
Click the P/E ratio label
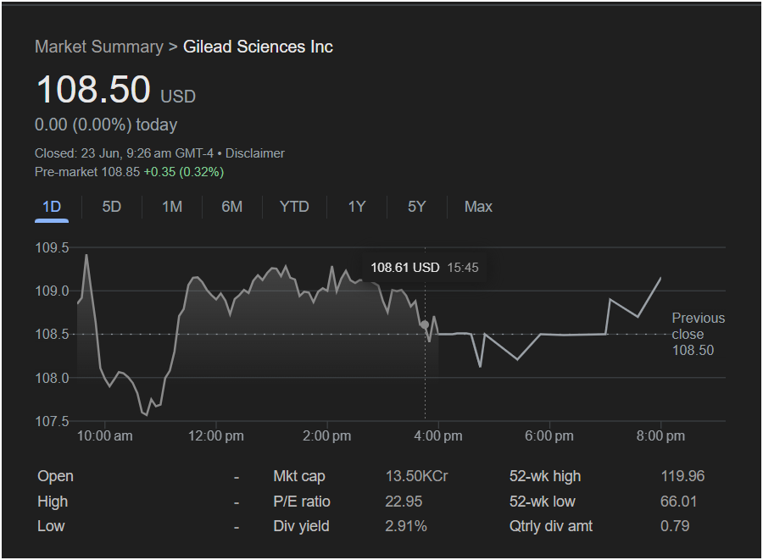click(302, 502)
